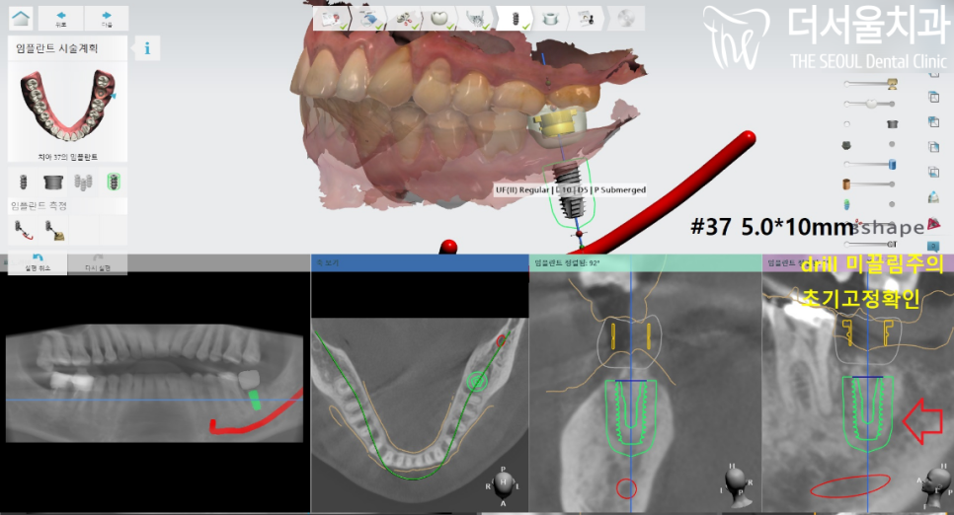Select the dark abutment sleeve icon

click(x=52, y=182)
